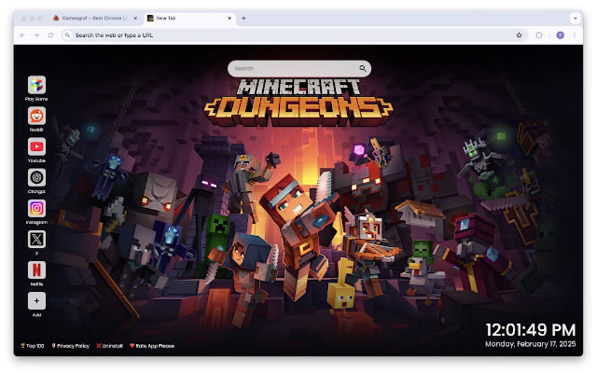Switch to the Gameograf tab
The image size is (597, 373).
pyautogui.click(x=94, y=18)
